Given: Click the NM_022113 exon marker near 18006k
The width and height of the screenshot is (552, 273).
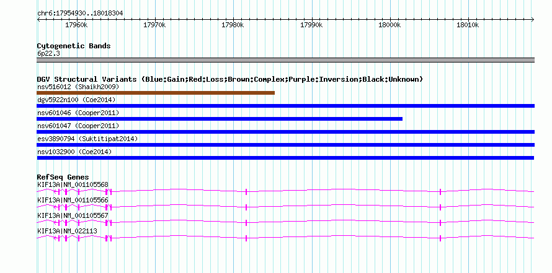Looking at the screenshot, I should pos(440,238).
